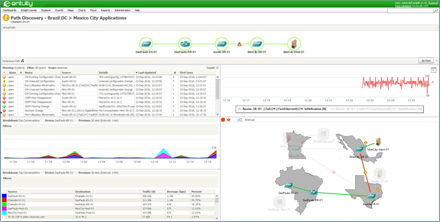
Task: Select the 50-56-238-9.static.cloud-ips.com row
Action: coord(108,217)
